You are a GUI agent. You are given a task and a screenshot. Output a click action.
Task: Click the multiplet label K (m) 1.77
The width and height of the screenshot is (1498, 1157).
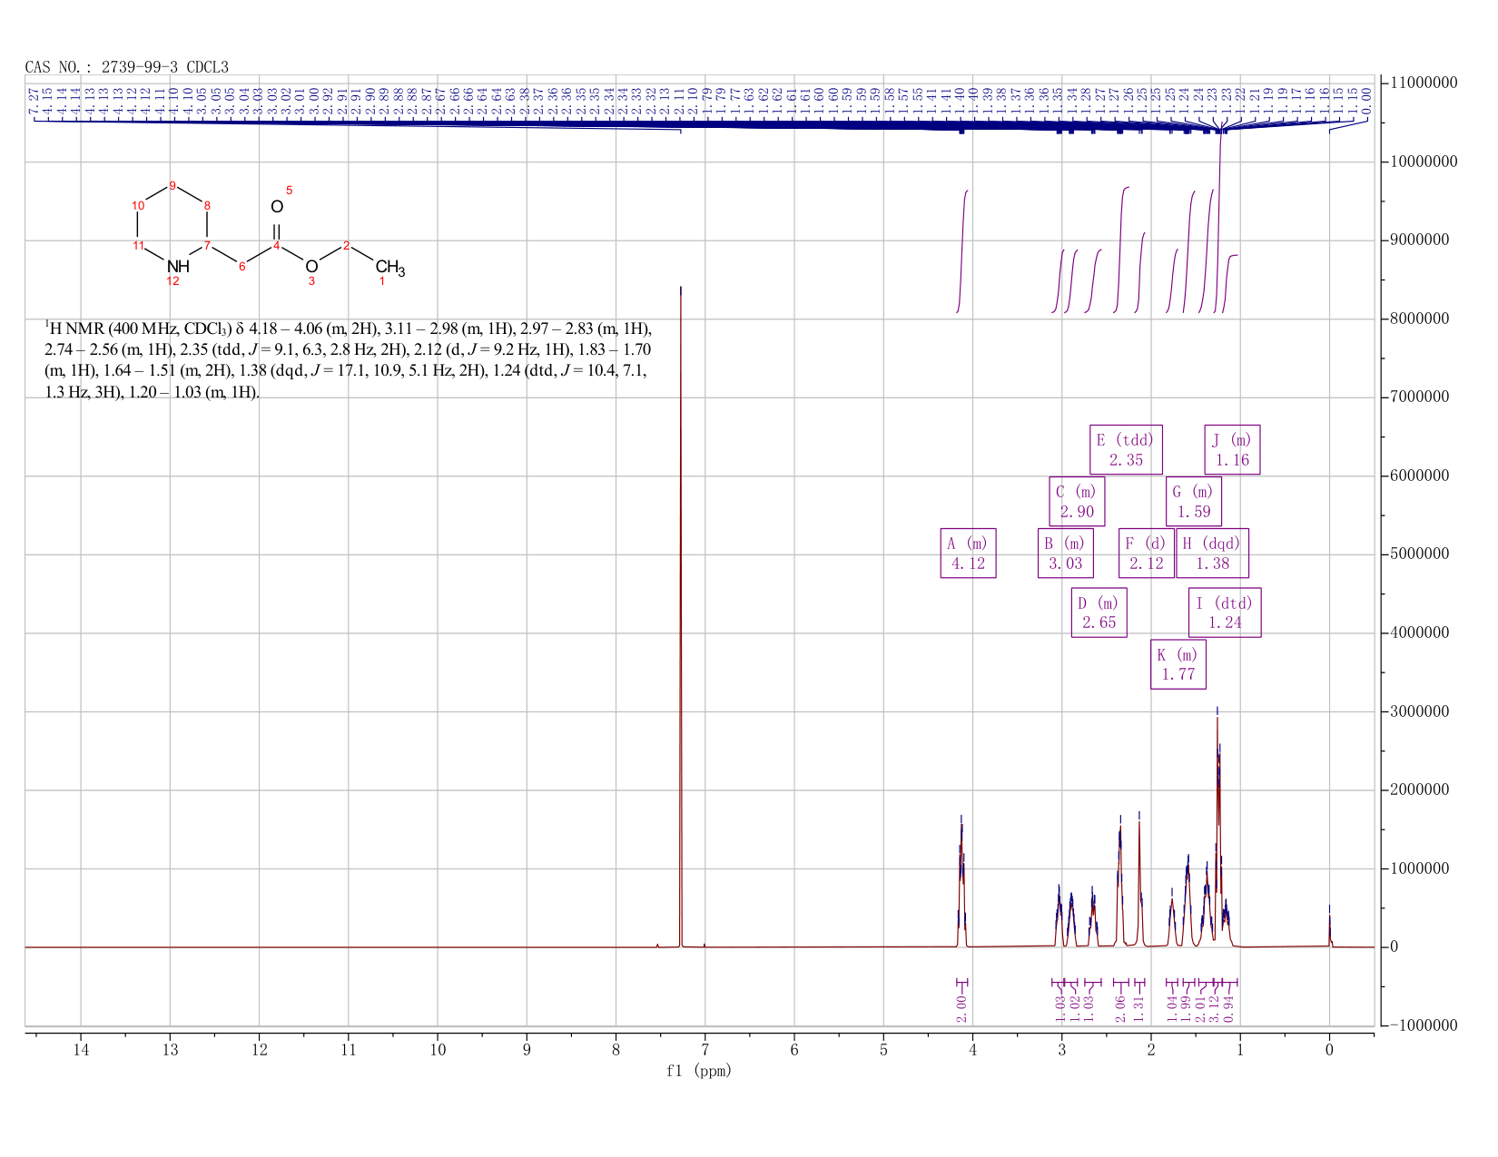1178,664
